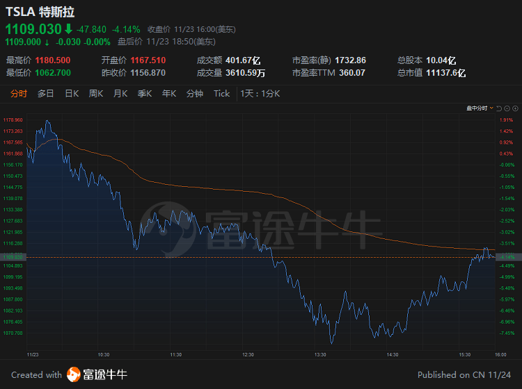Click the circled download arrow icon
Viewport: 522px width, 389px height.
pos(515,108)
